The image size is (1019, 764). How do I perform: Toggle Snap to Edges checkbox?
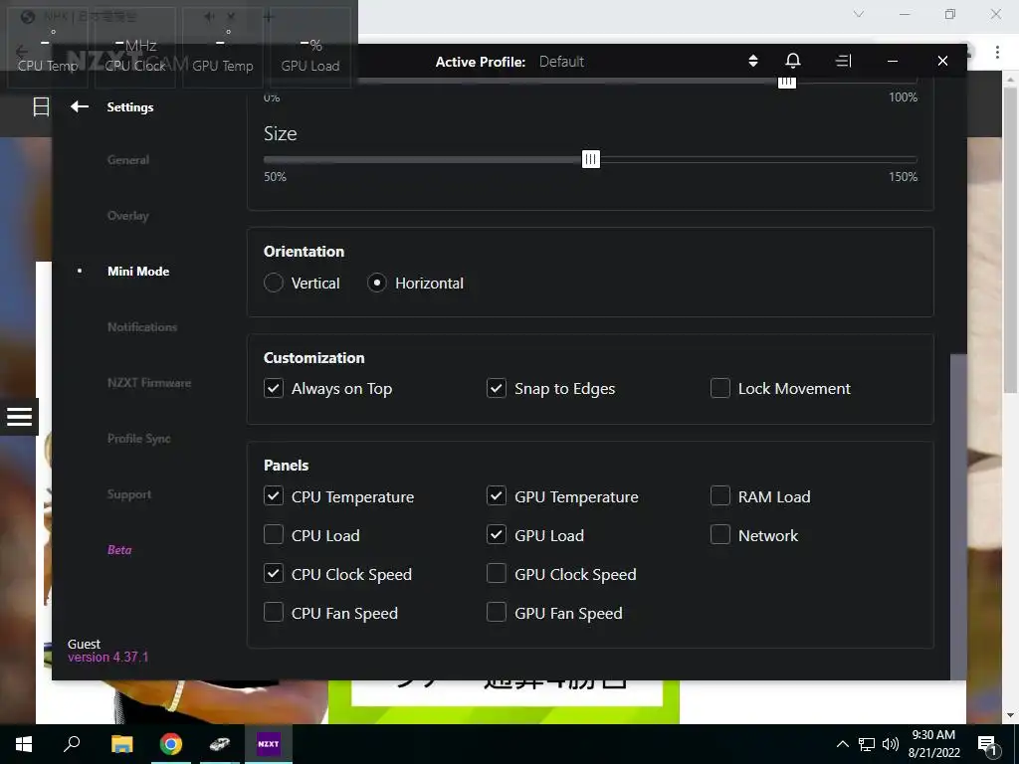[497, 389]
